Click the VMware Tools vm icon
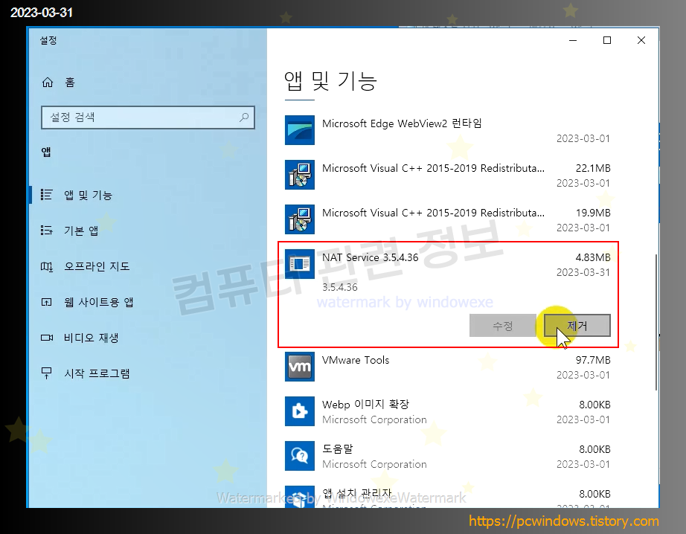The image size is (686, 534). click(300, 367)
